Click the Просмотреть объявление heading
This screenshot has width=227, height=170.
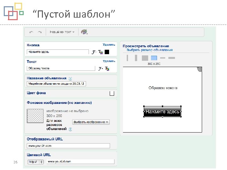(146, 46)
